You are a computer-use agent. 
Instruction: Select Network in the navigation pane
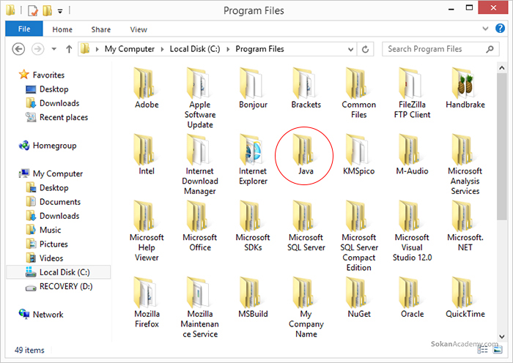[x=41, y=314]
